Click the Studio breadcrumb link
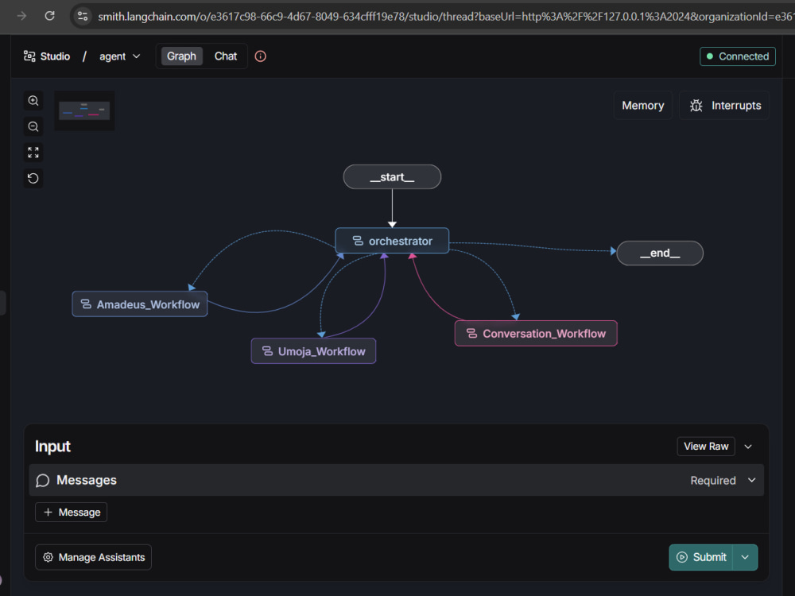The height and width of the screenshot is (596, 795). (47, 56)
